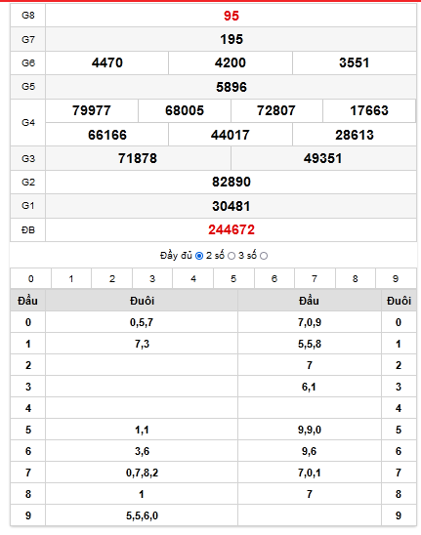The height and width of the screenshot is (535, 421).
Task: Click digit 3 in the number filter row
Action: [152, 278]
